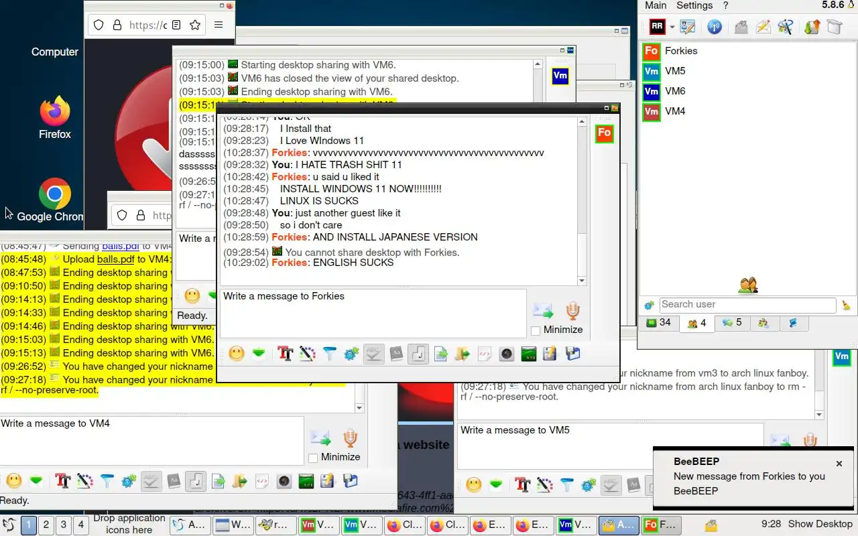Screen dimensions: 858x536
Task: Toggle spell check ABC button in Forkies chat
Action: [x=373, y=354]
